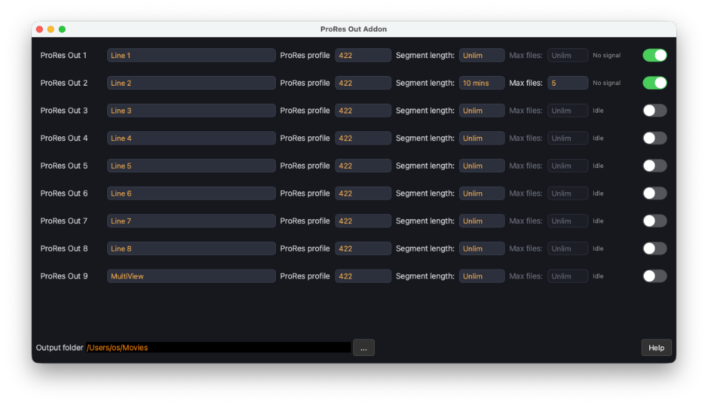Click the red close window button
The width and height of the screenshot is (708, 405).
(39, 29)
